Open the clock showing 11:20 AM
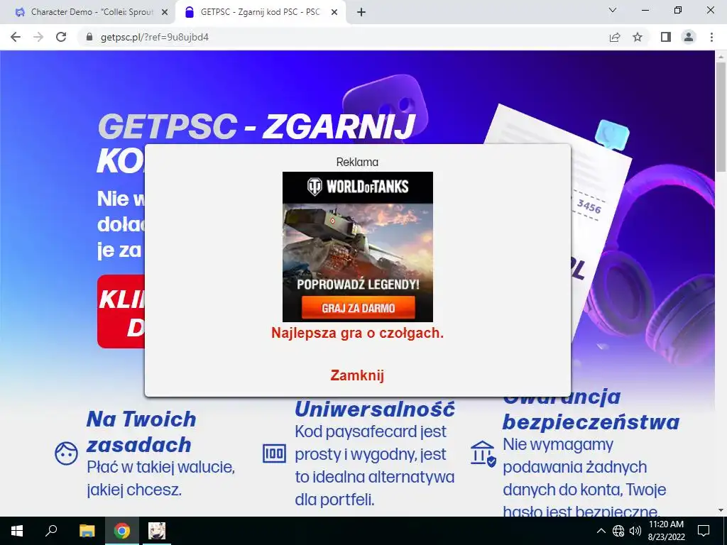The width and height of the screenshot is (727, 545). (666, 531)
